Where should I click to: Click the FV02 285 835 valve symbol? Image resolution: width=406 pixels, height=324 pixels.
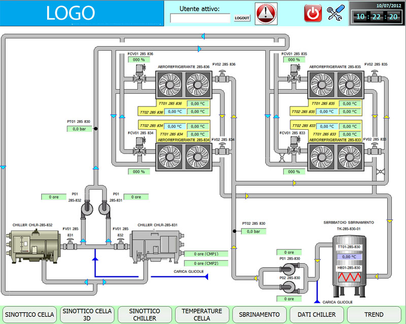tap(374, 76)
